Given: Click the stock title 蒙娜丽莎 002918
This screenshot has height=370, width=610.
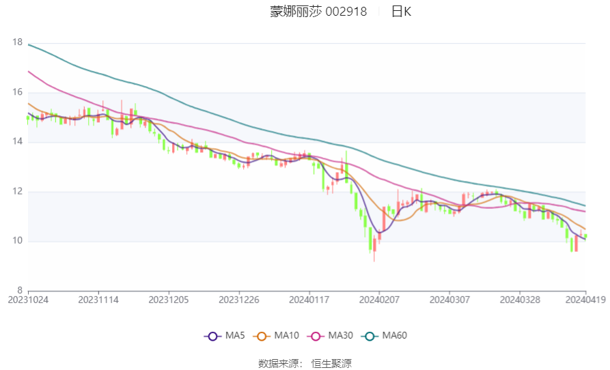Looking at the screenshot, I should point(318,12).
